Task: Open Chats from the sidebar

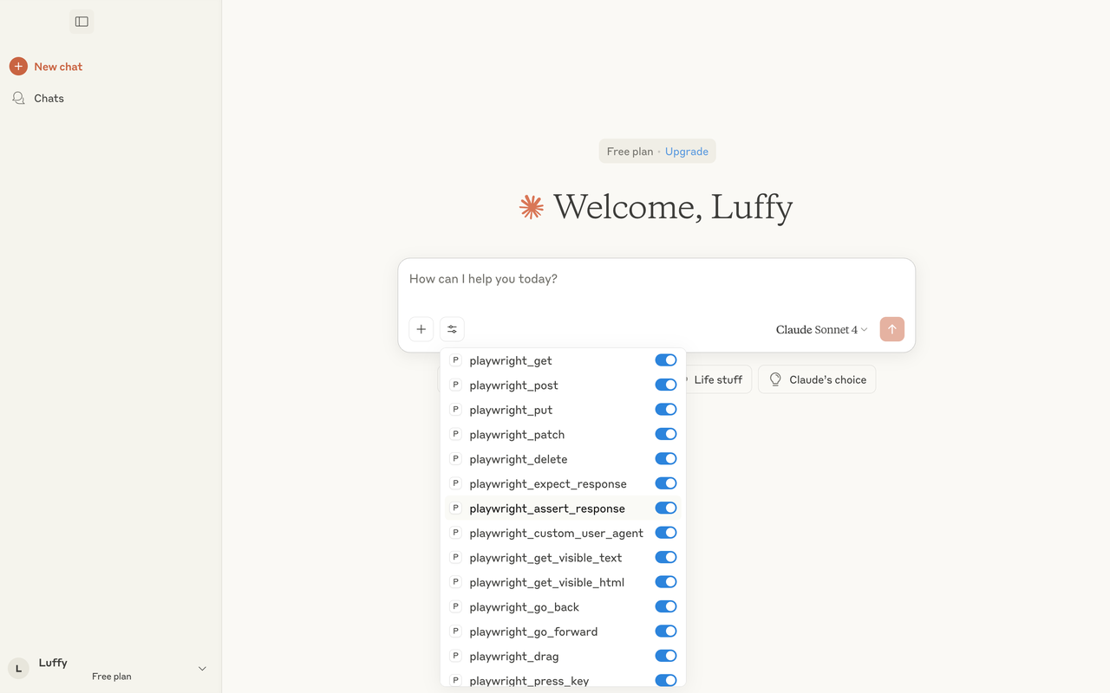Action: [x=49, y=98]
